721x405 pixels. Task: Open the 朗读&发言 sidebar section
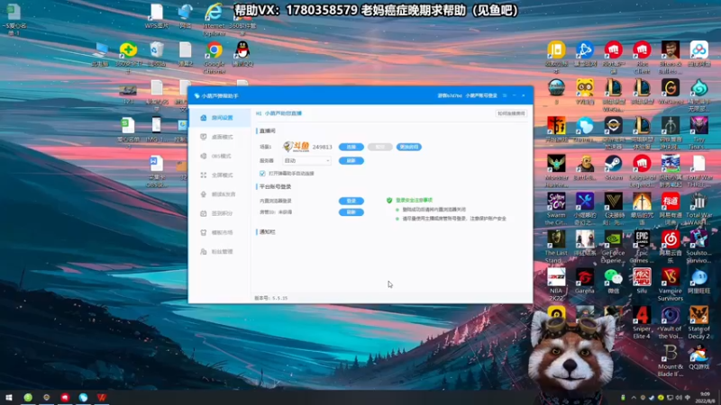[x=219, y=194]
